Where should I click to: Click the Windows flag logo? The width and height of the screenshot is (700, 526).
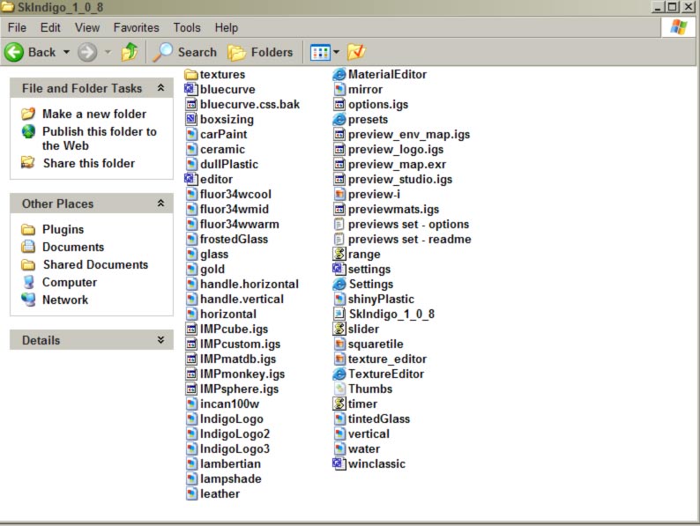(679, 27)
